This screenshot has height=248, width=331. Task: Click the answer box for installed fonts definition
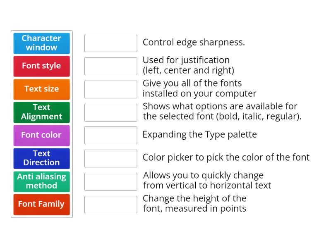point(110,88)
